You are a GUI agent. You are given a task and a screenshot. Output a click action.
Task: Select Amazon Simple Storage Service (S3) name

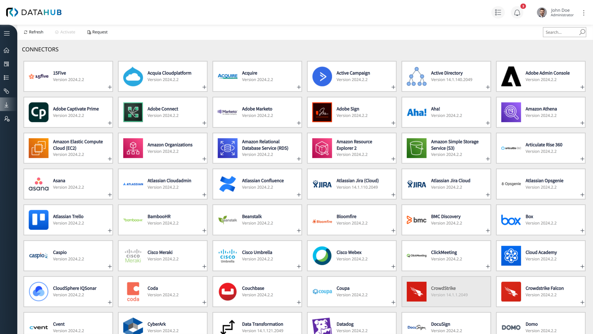[x=455, y=145]
